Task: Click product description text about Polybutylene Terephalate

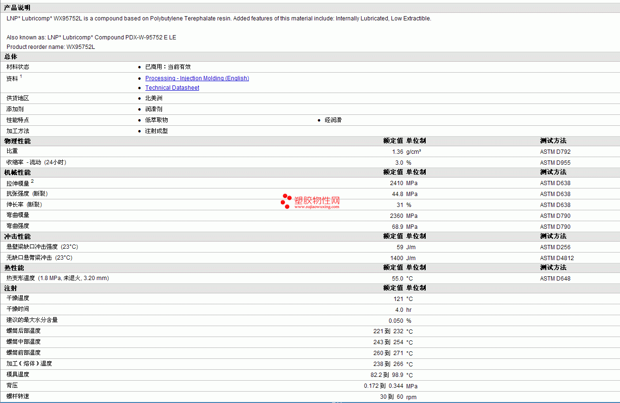Action: 219,19
